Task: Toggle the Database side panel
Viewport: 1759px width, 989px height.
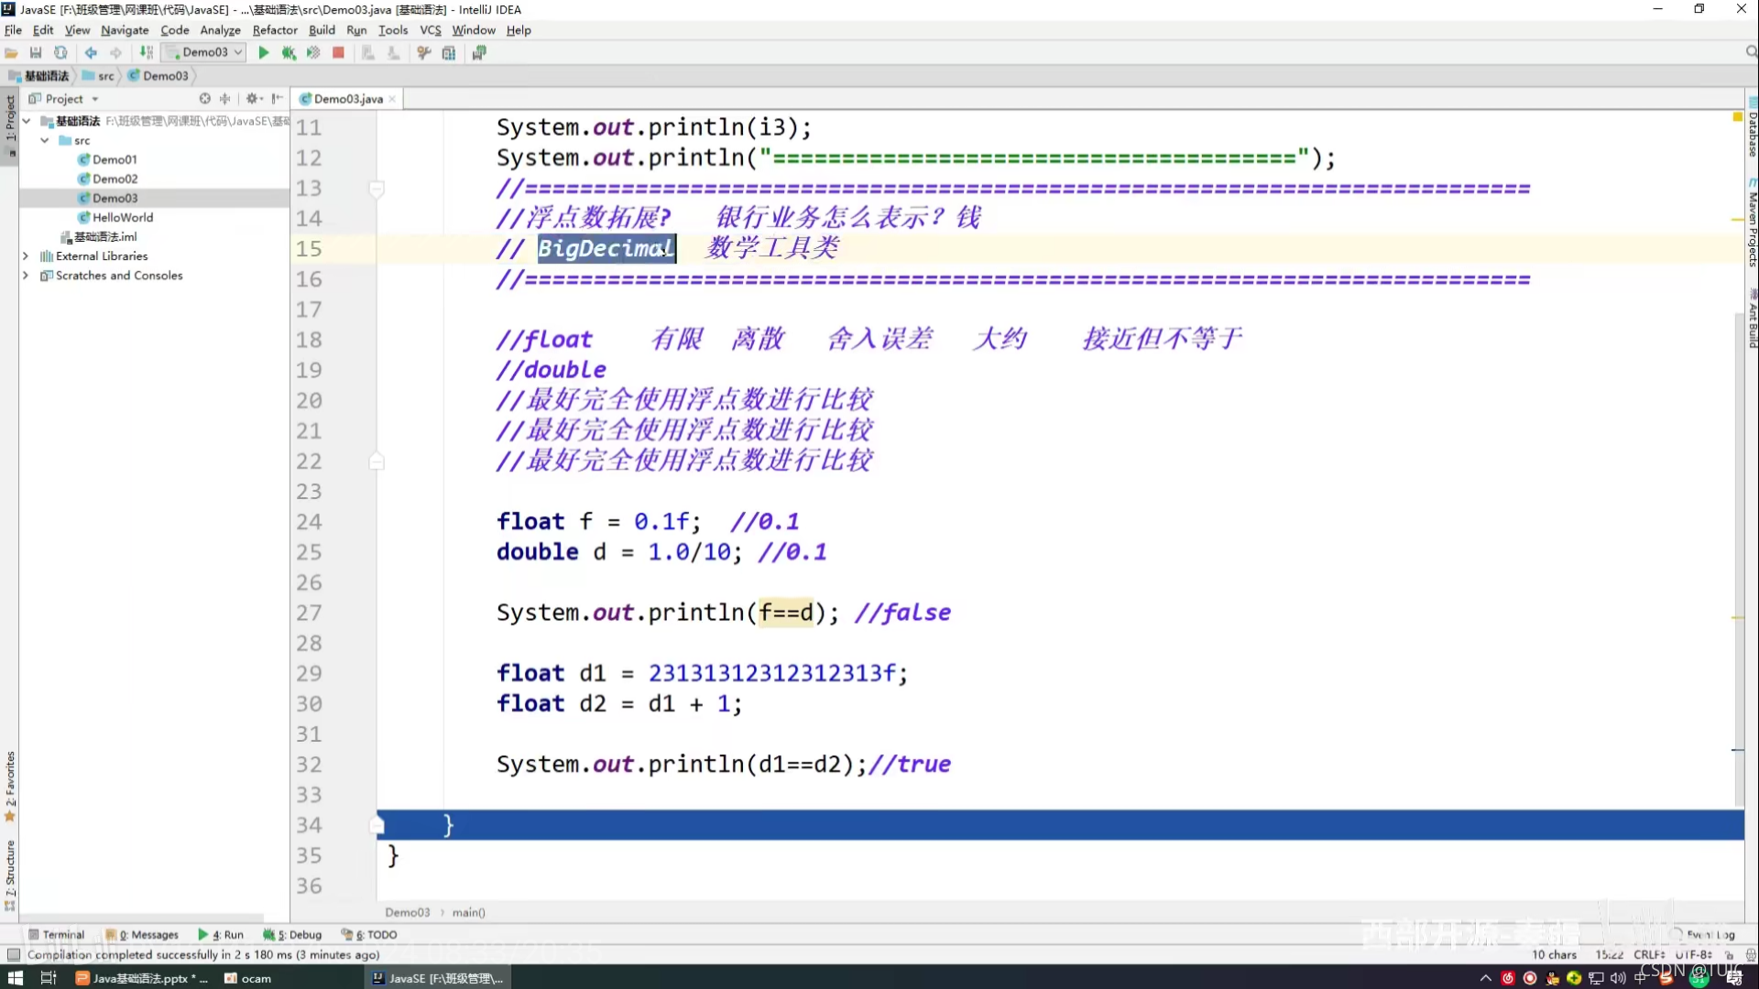Action: tap(1752, 128)
